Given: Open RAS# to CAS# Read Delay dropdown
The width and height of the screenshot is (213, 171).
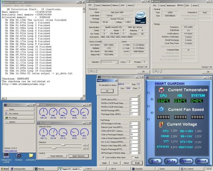Looking at the screenshot, I should coord(139,103).
